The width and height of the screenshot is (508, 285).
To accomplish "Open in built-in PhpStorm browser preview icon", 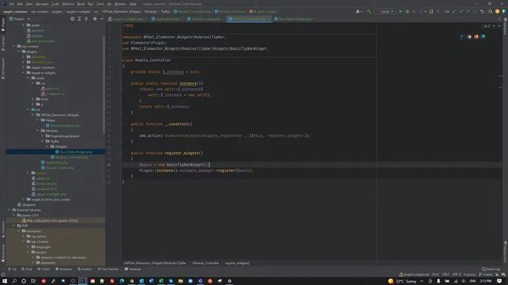I will pyautogui.click(x=462, y=36).
